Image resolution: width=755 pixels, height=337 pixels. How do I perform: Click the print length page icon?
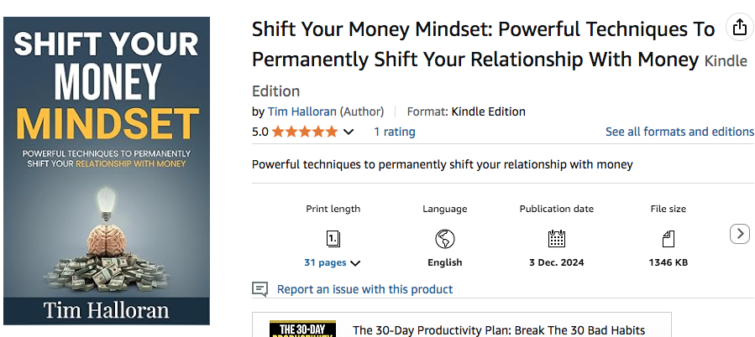pyautogui.click(x=333, y=238)
